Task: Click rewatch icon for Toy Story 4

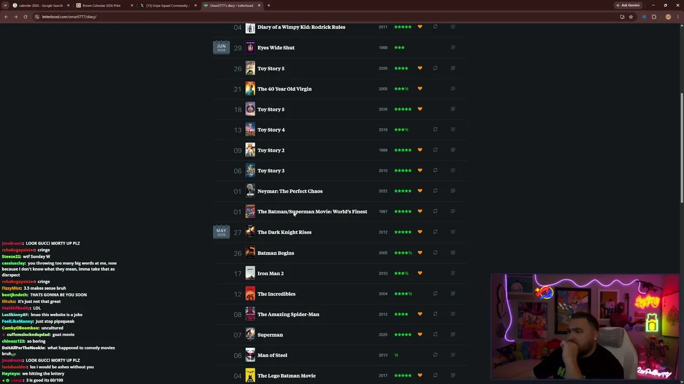Action: [x=435, y=130]
